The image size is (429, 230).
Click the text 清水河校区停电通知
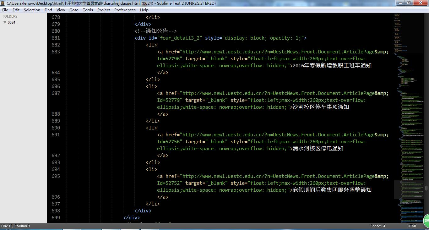[x=318, y=149]
